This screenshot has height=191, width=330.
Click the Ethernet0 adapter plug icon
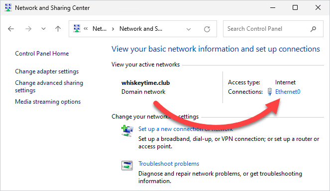[270, 92]
